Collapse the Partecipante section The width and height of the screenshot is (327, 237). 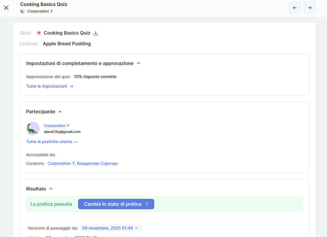click(x=60, y=112)
